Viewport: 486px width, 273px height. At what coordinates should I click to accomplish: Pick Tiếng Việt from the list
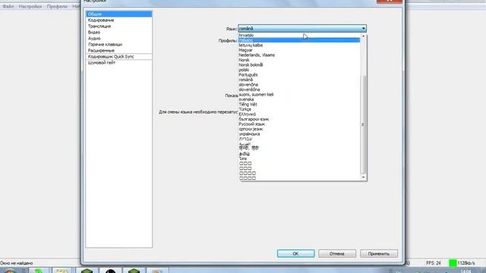248,105
